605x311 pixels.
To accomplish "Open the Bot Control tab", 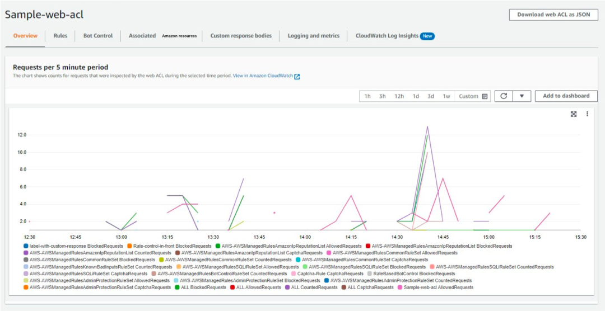I will 98,36.
